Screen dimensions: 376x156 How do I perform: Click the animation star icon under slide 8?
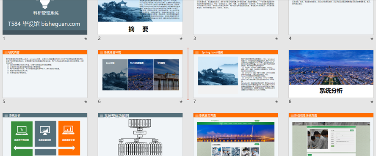(x=372, y=102)
